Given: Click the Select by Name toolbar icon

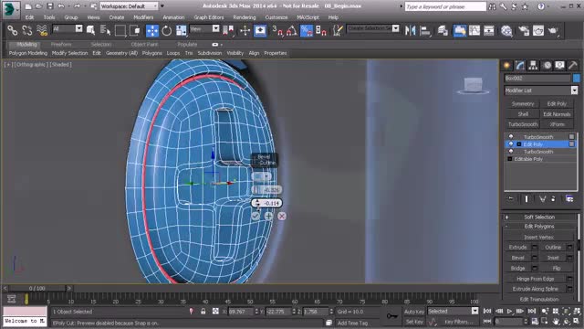Looking at the screenshot, I should coord(106,30).
